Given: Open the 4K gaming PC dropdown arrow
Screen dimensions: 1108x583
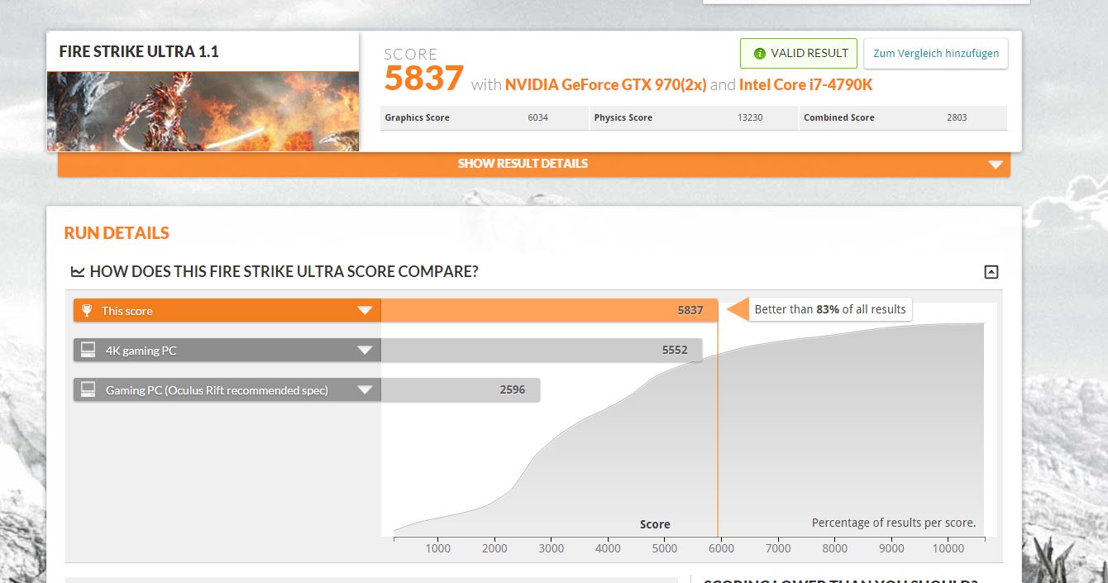Looking at the screenshot, I should point(365,351).
